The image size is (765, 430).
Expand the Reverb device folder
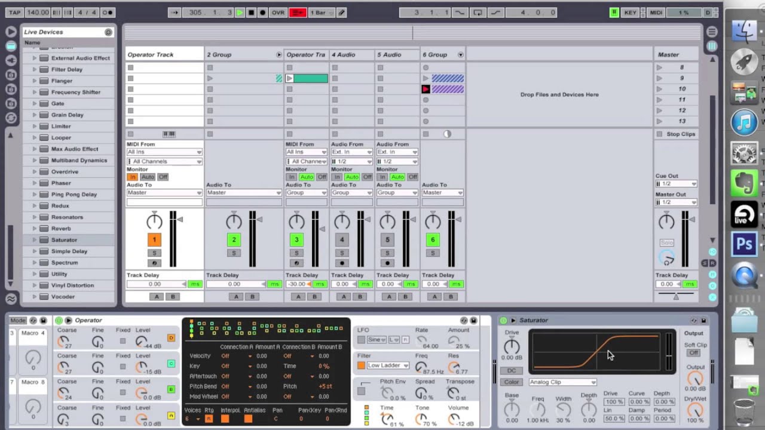tap(35, 228)
